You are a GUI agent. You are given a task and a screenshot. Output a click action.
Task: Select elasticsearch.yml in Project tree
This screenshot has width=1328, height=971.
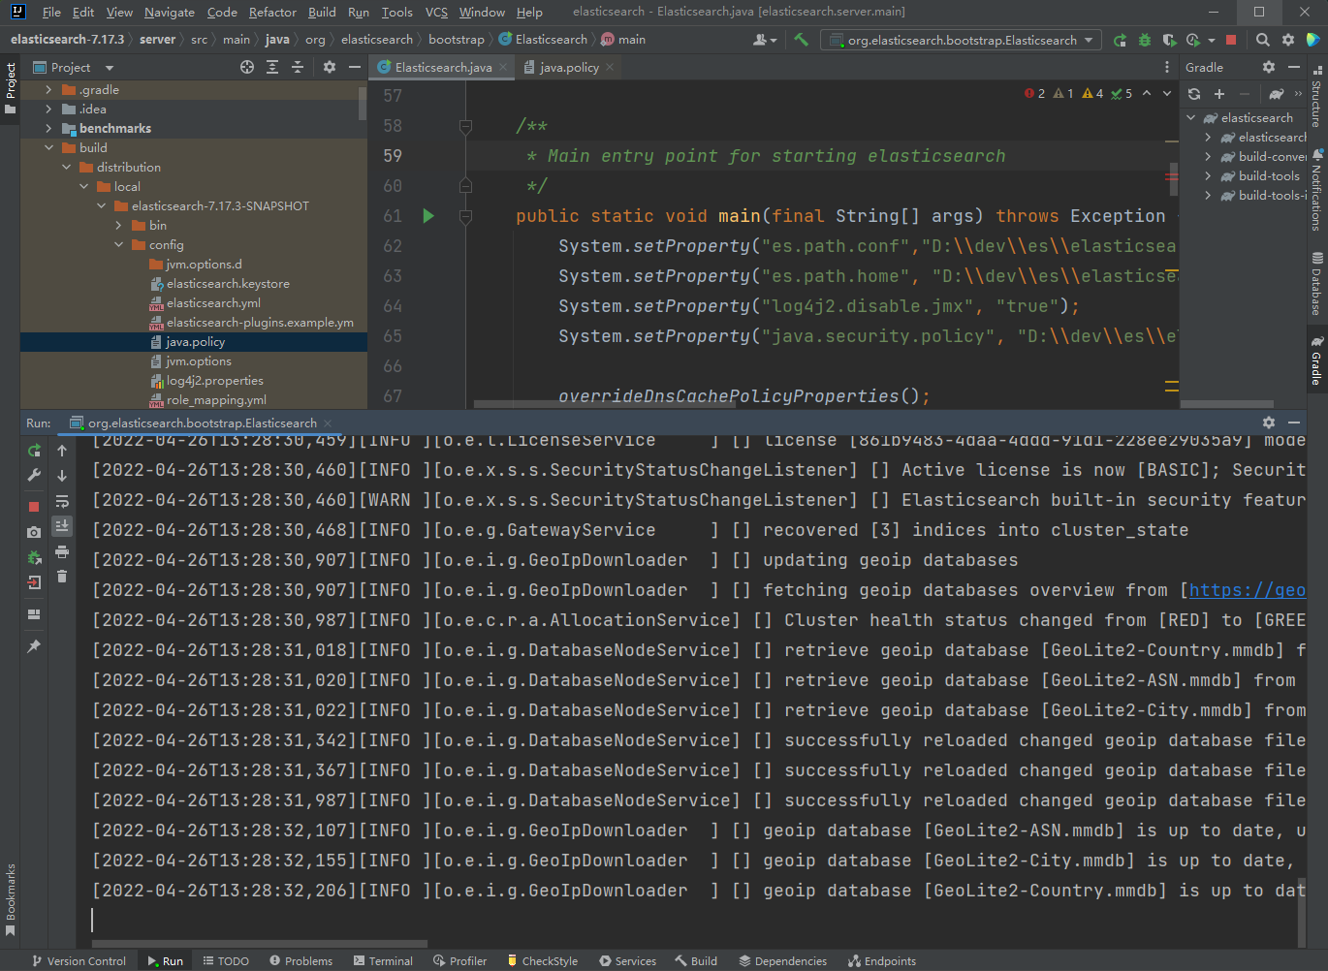click(213, 303)
